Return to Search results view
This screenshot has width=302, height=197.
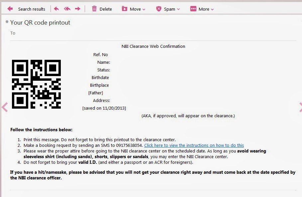click(32, 9)
